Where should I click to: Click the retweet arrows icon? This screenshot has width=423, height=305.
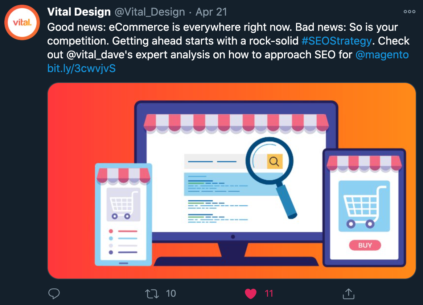[152, 293]
